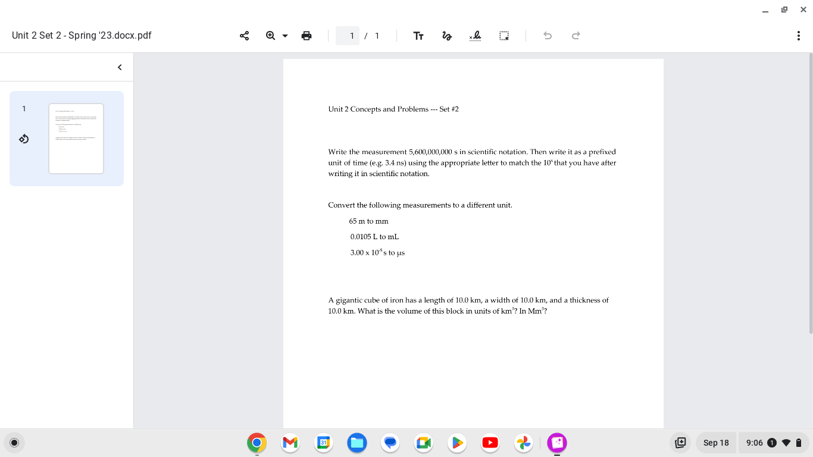Start Google Meet from the shelf
Image resolution: width=813 pixels, height=457 pixels.
[x=423, y=443]
